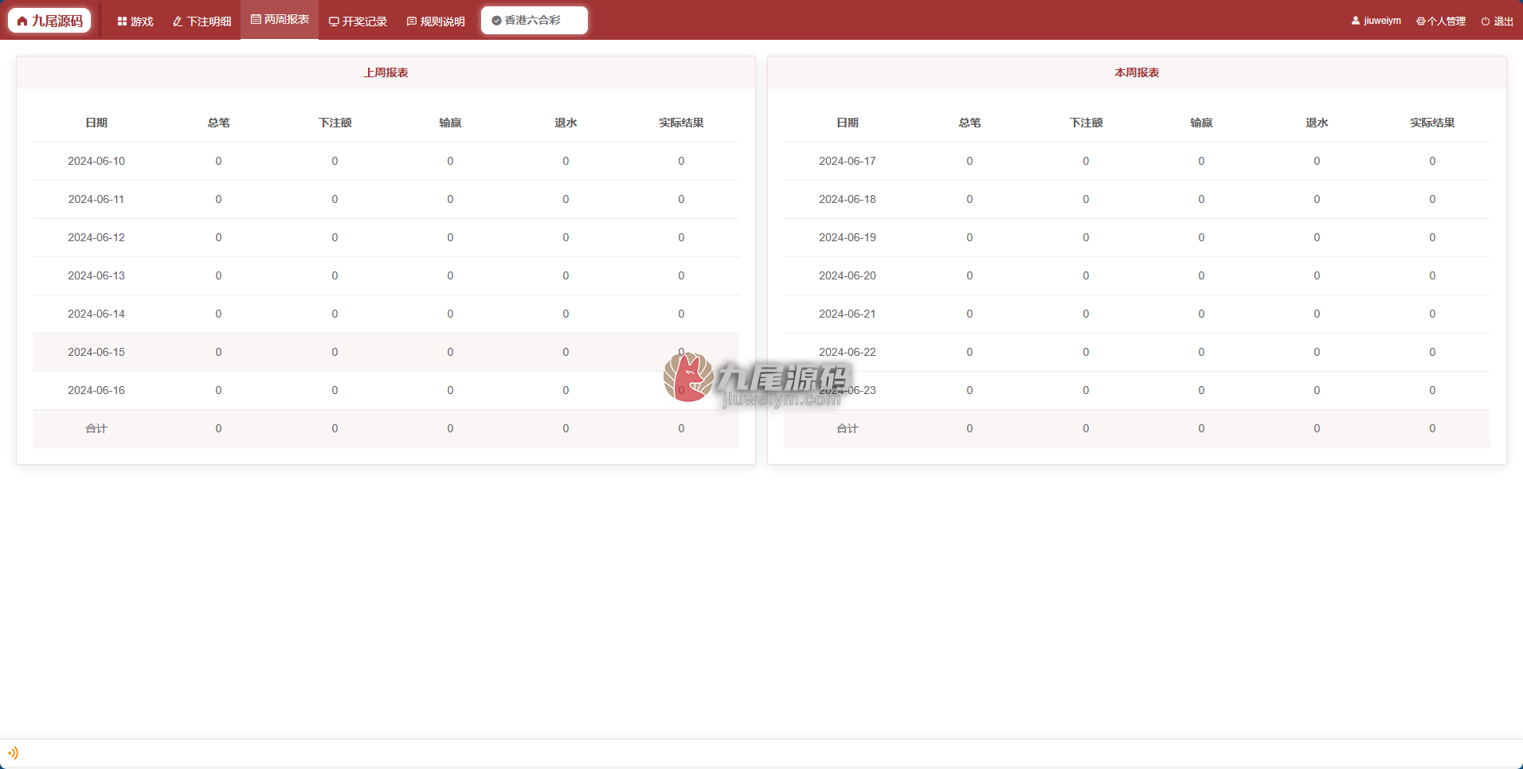Click the 2024-06-17 date cell
Viewport: 1523px width, 769px height.
coord(848,161)
